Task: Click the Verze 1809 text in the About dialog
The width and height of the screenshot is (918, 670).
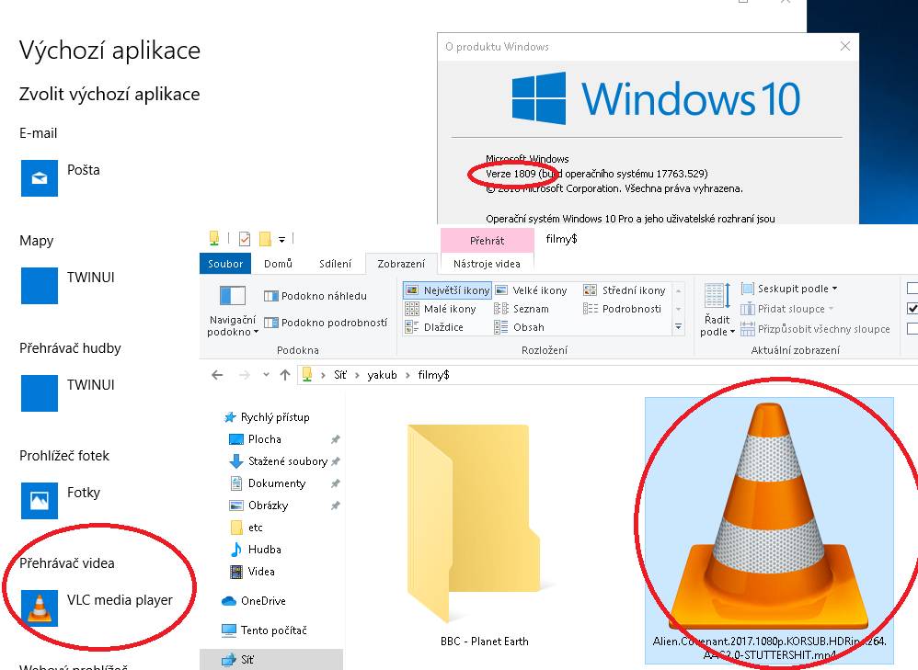Action: (511, 174)
